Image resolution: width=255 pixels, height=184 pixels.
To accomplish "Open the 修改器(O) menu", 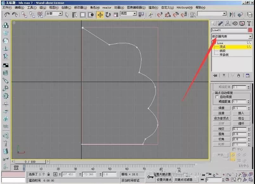I will pos(81,8).
